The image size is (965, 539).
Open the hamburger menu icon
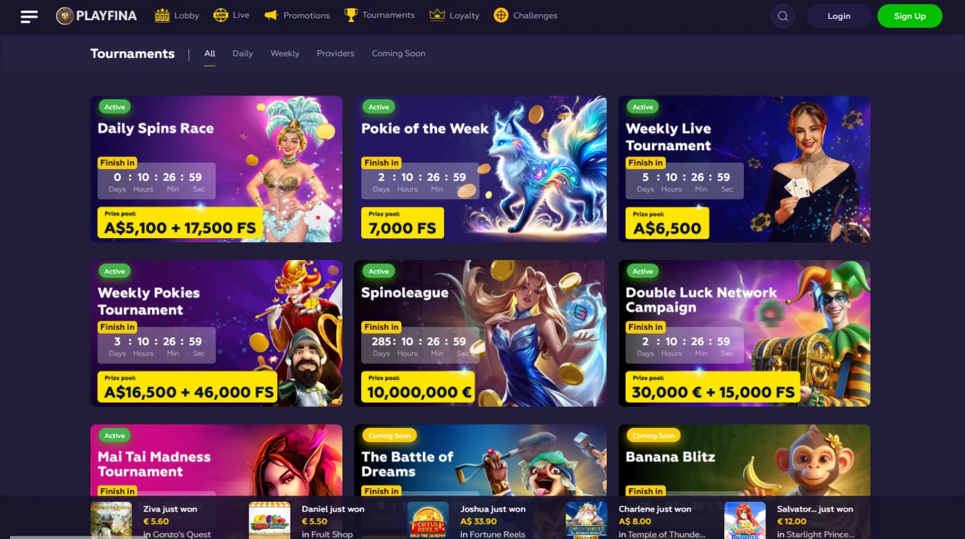(29, 16)
